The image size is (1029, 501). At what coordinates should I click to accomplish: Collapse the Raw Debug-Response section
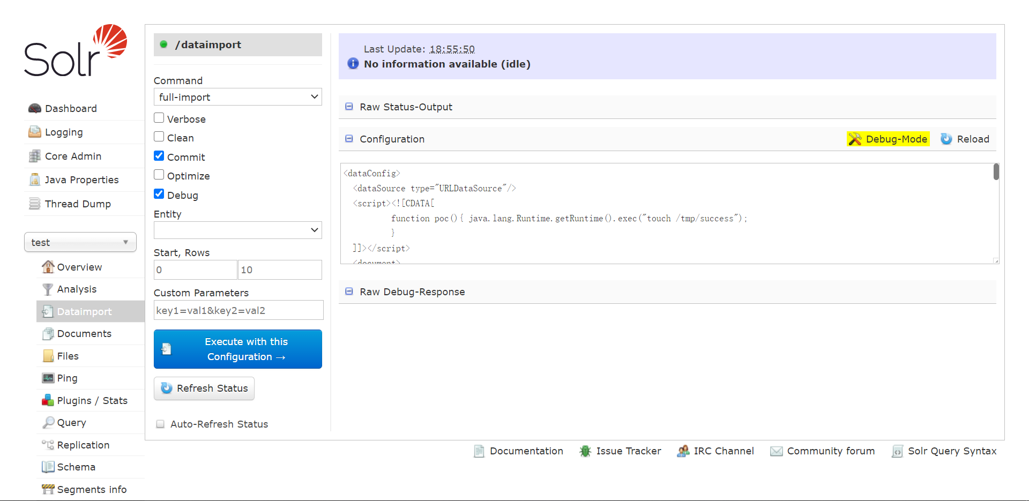click(x=349, y=291)
